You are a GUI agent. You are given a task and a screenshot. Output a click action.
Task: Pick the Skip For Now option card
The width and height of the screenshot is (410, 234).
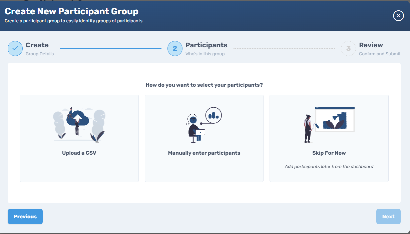pos(329,138)
